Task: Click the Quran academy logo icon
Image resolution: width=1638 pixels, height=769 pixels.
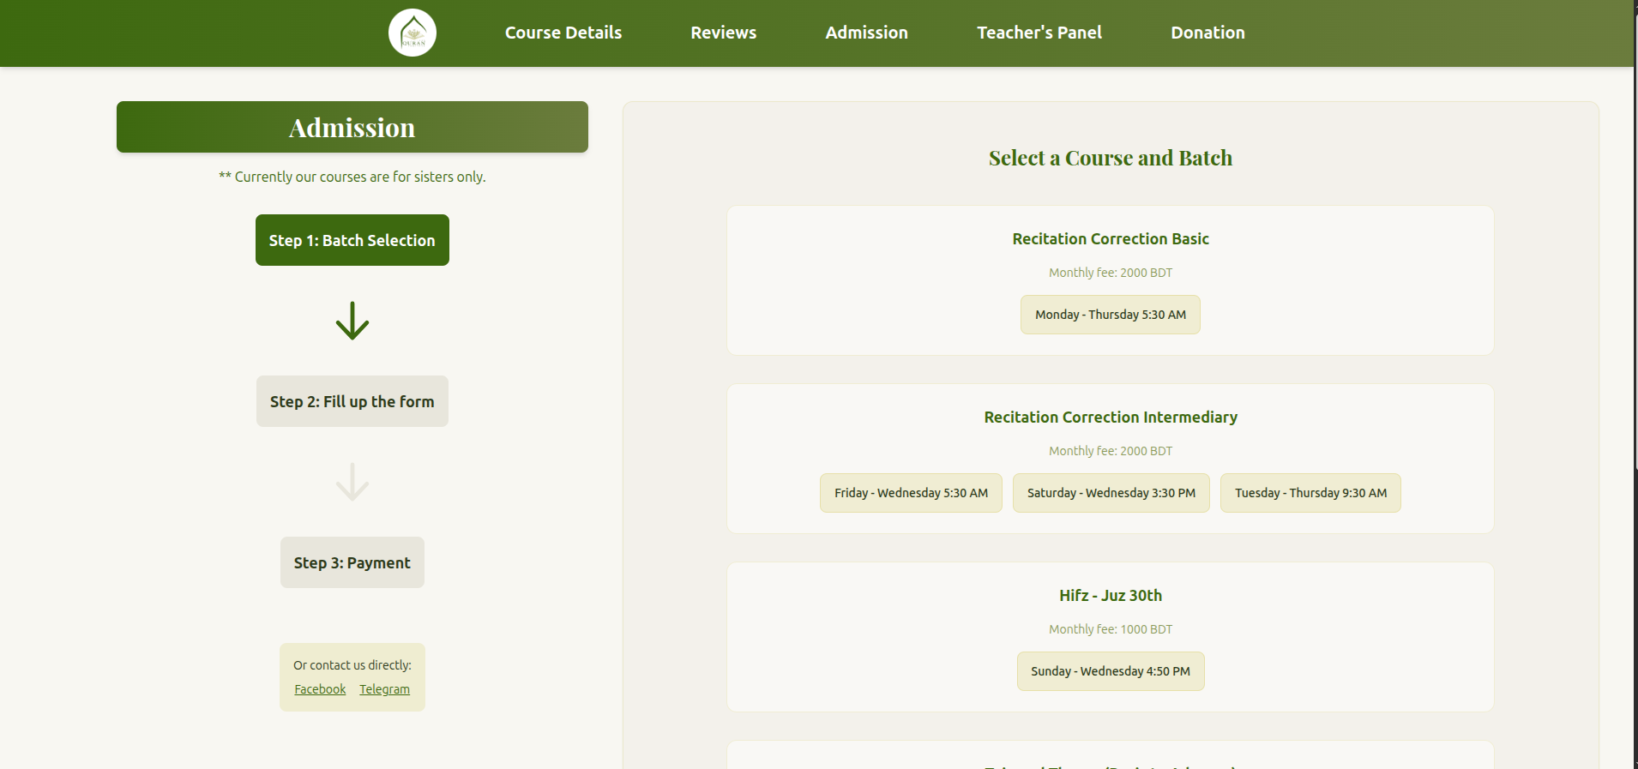Action: 413,33
